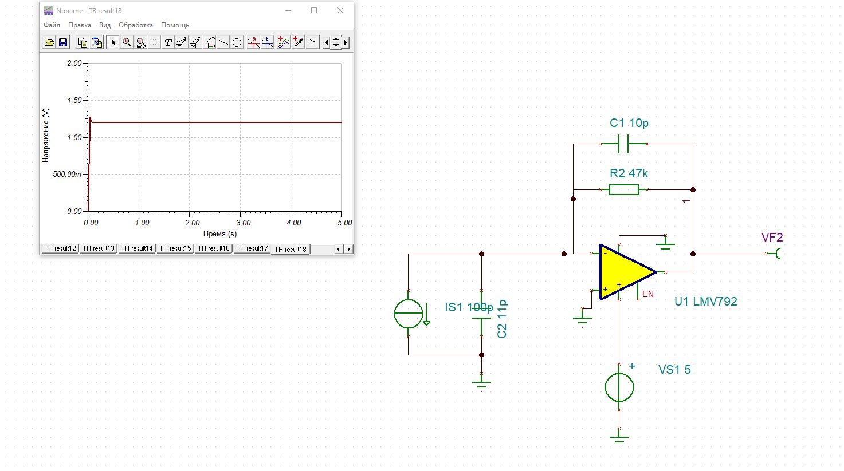
Task: Switch to the TR result14 tab
Action: pos(137,248)
